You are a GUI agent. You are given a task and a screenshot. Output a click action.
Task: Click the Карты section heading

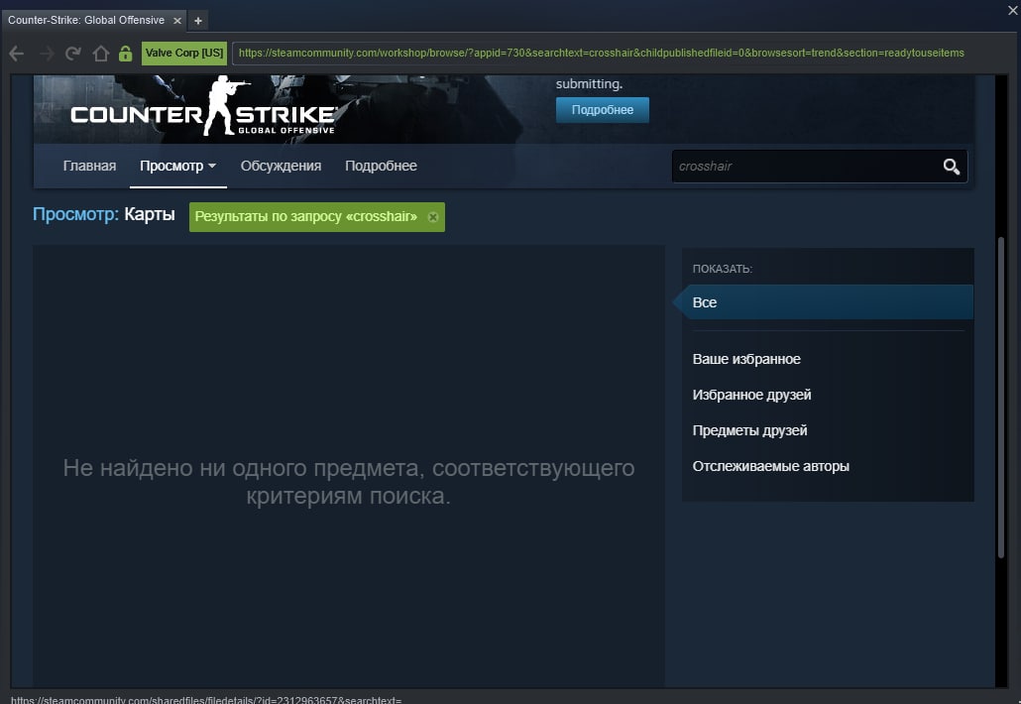[149, 214]
